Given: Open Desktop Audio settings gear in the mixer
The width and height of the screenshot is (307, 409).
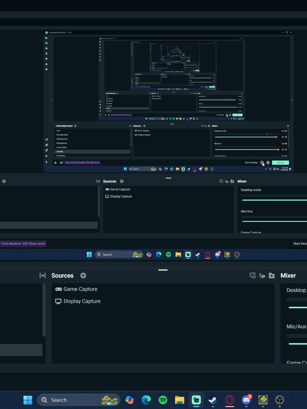Looking at the screenshot, I should pos(286,137).
